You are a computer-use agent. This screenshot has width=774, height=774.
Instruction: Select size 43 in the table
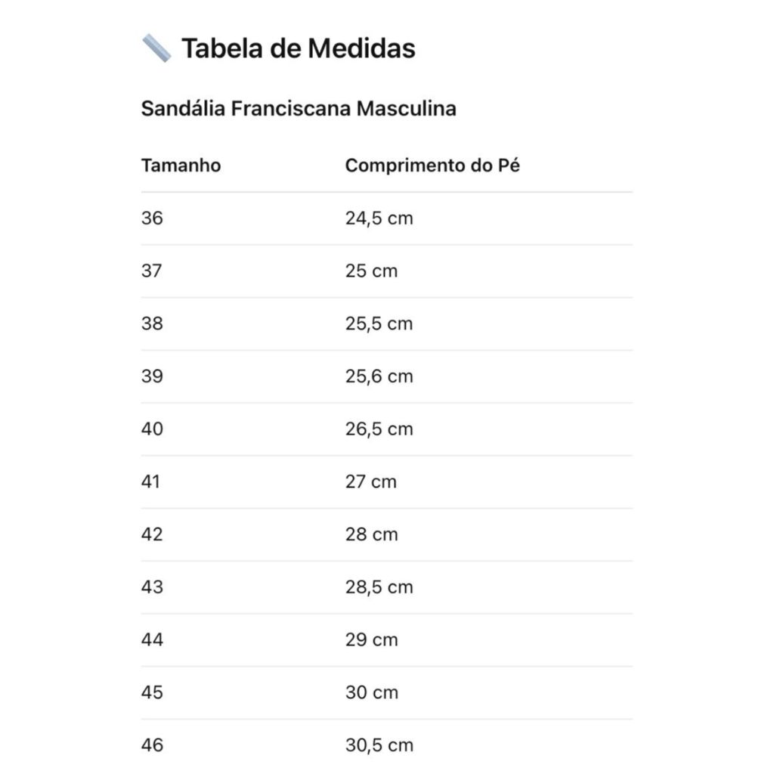tap(152, 587)
